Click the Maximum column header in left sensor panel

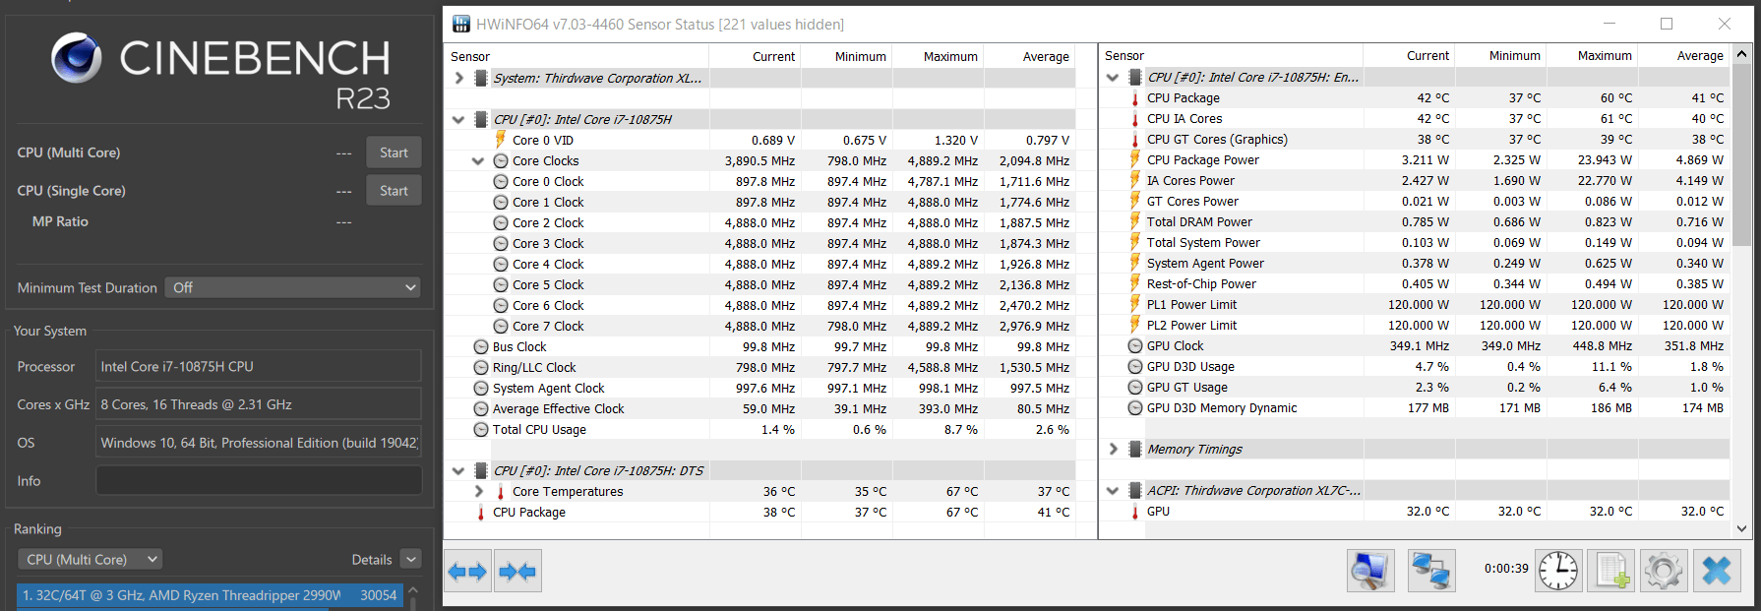coord(950,57)
